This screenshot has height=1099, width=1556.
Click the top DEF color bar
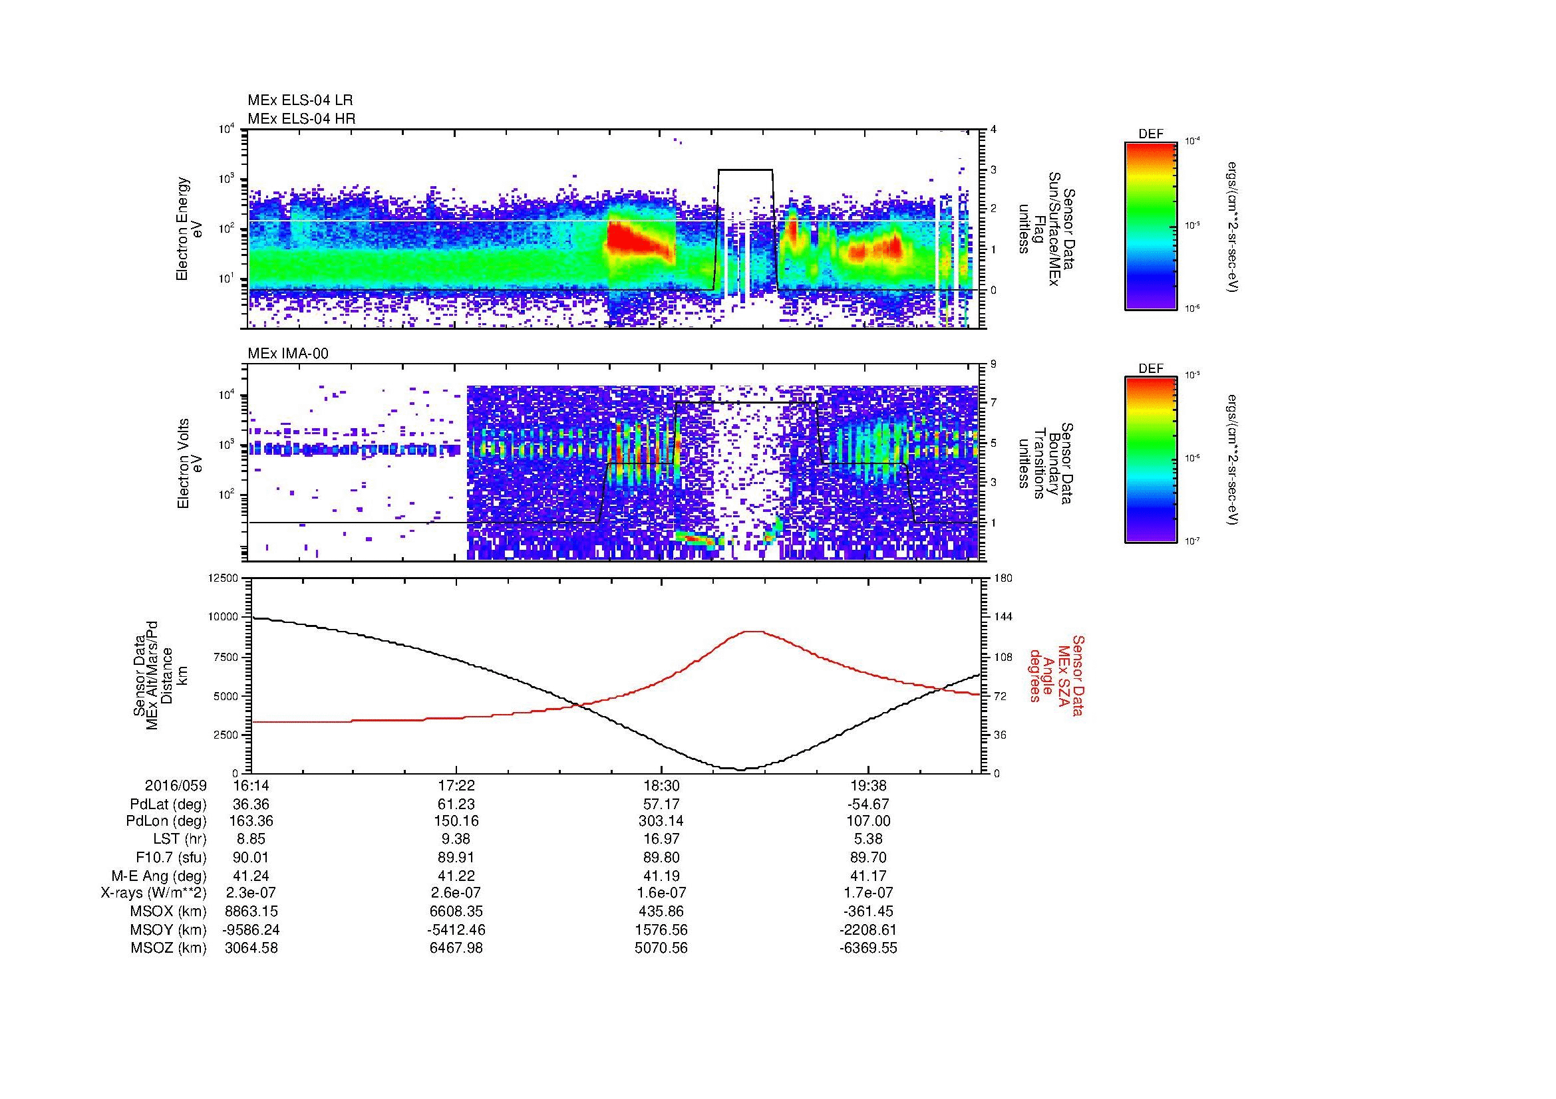pyautogui.click(x=1151, y=225)
